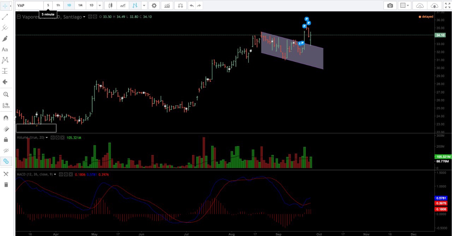
Task: Switch chart style to line
Action: click(x=123, y=5)
